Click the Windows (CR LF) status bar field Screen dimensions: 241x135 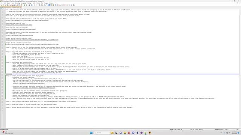pyautogui.click(x=219, y=129)
